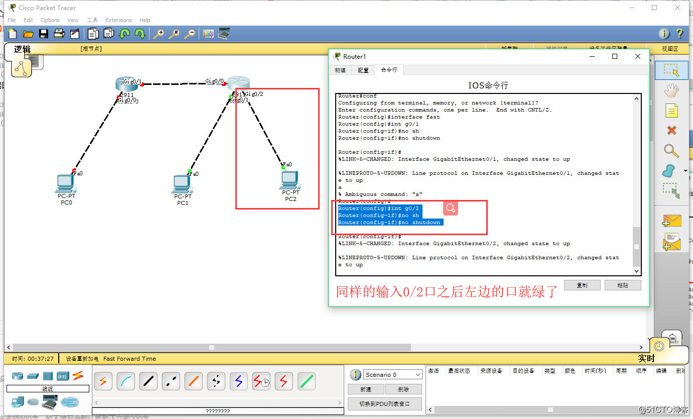Select the green octal cable
693x419 pixels.
(307, 381)
